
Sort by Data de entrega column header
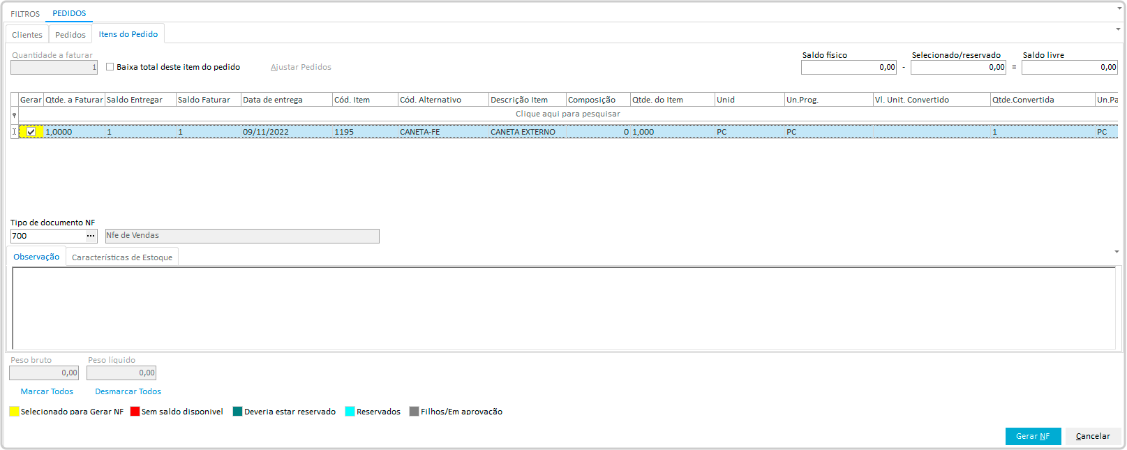[286, 100]
